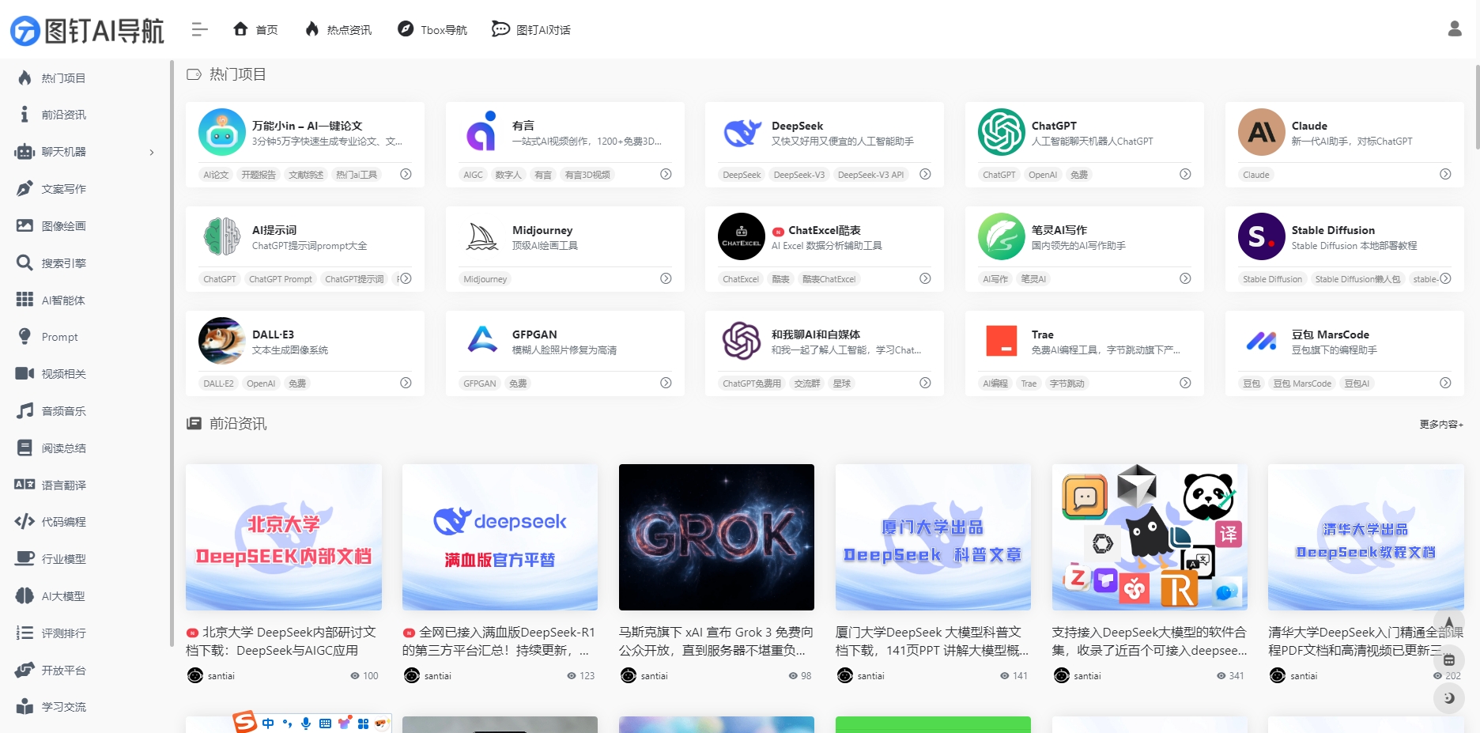Click the arrow button on the Trae card
This screenshot has height=733, width=1480.
pos(1185,383)
